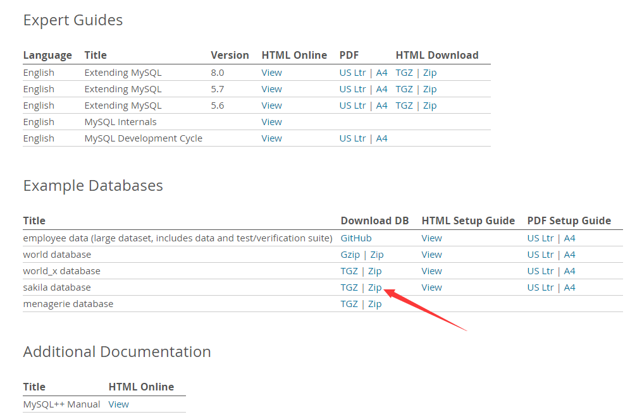This screenshot has width=630, height=417.
Task: View sakila database HTML setup guide
Action: point(432,287)
